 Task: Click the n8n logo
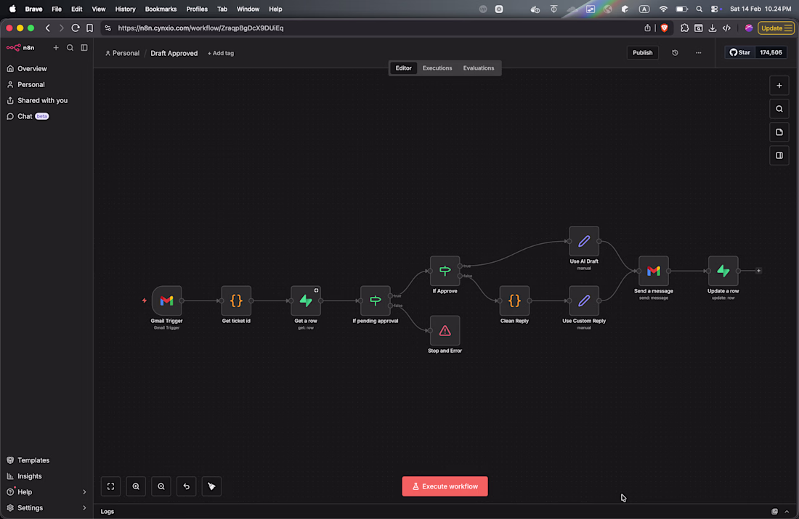coord(20,47)
